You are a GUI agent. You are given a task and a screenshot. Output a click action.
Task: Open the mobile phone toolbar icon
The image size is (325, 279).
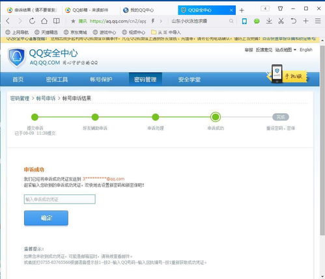click(244, 21)
